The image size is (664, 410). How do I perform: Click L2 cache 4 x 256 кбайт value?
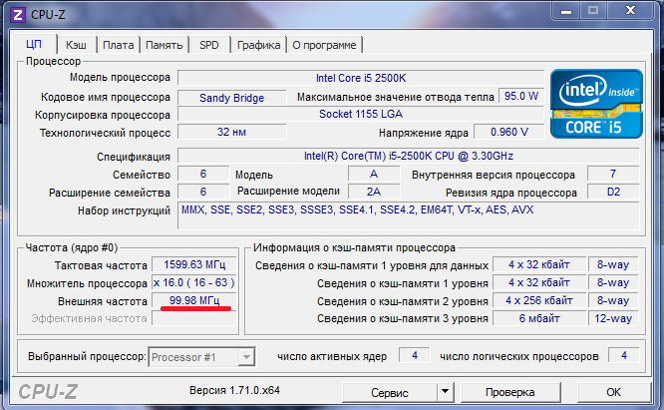(539, 300)
